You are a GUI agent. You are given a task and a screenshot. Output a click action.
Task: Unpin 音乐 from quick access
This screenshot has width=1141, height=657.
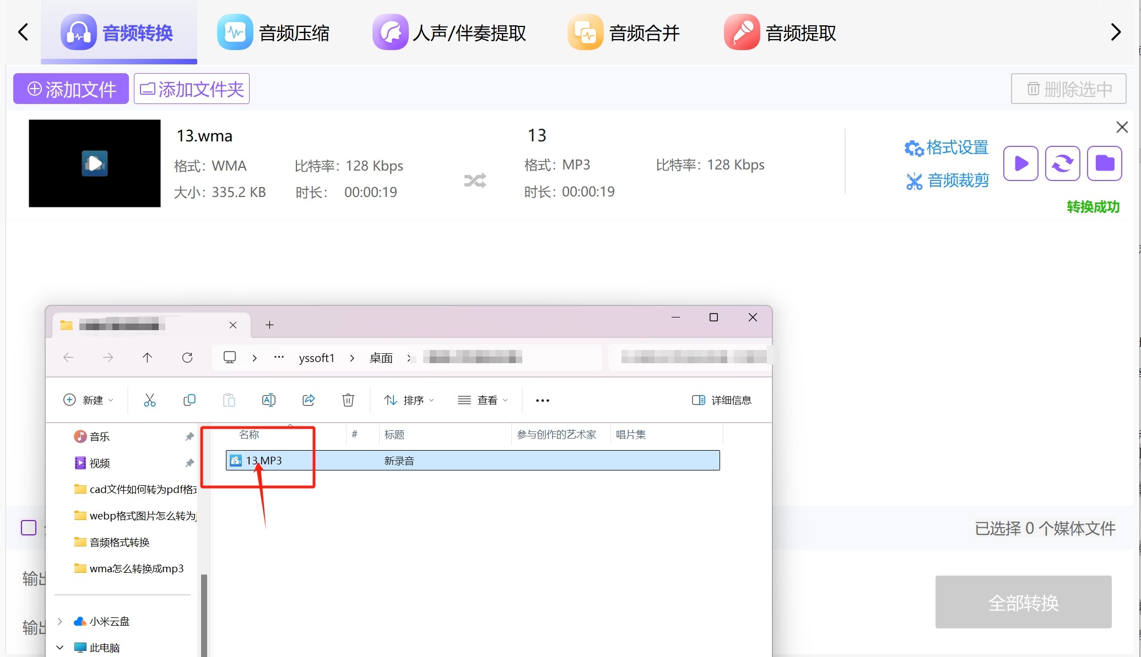pos(190,436)
